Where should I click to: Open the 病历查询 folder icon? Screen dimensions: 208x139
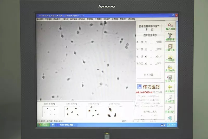[170, 68]
